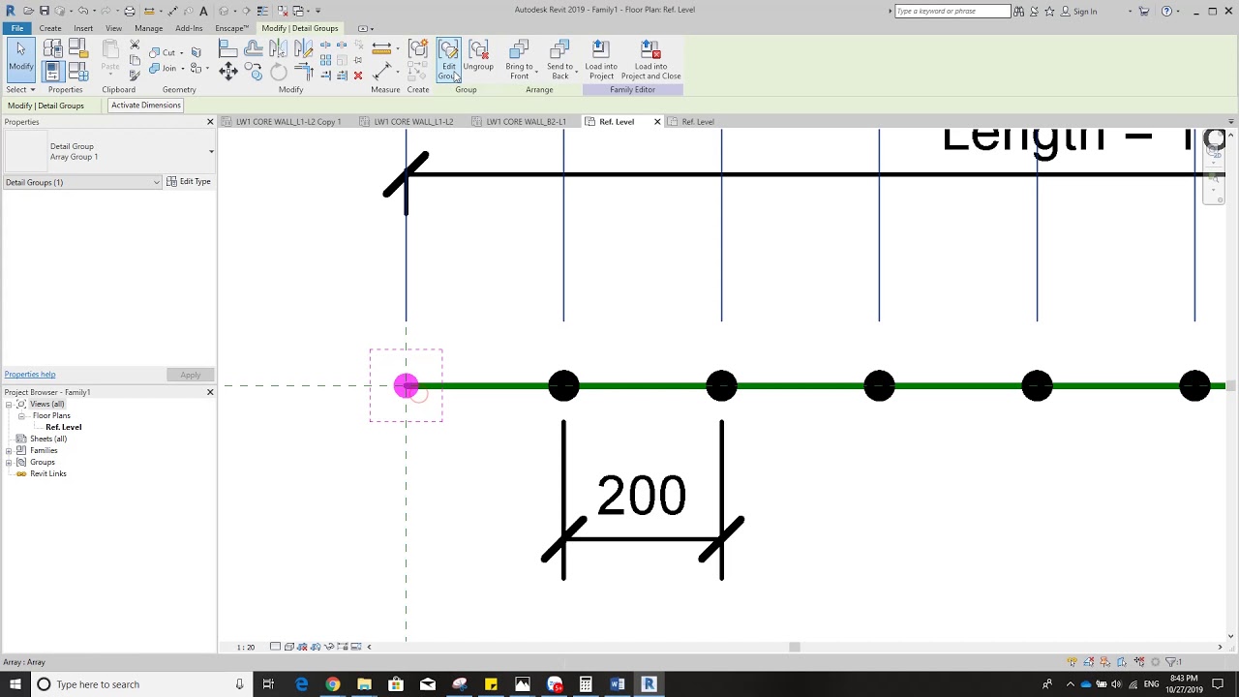Close the Project Browser panel
Viewport: 1239px width, 697px height.
pos(210,392)
